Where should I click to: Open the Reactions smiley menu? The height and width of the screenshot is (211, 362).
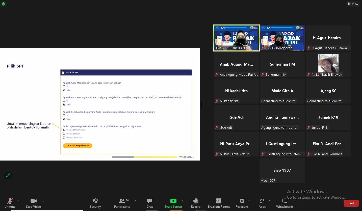(x=242, y=201)
